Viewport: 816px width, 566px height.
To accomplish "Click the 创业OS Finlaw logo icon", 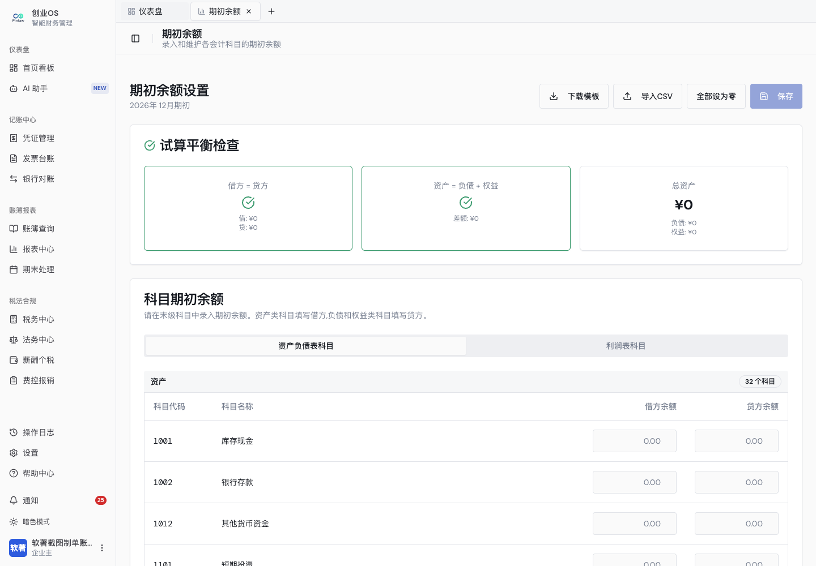I will (x=18, y=18).
